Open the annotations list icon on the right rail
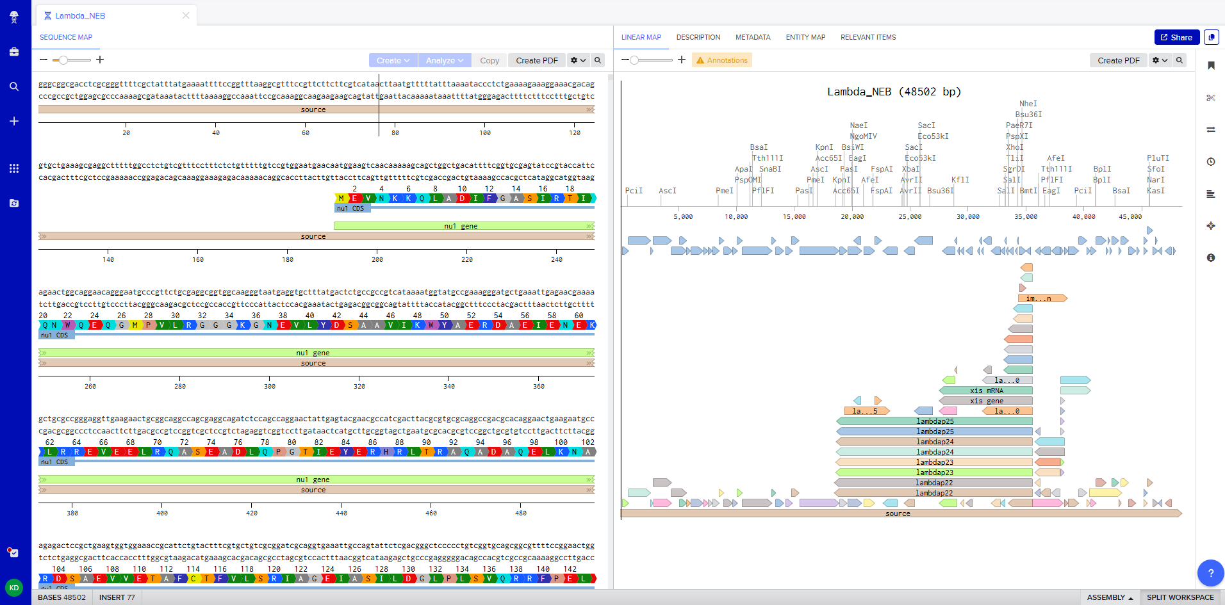The width and height of the screenshot is (1225, 605). 1211,193
